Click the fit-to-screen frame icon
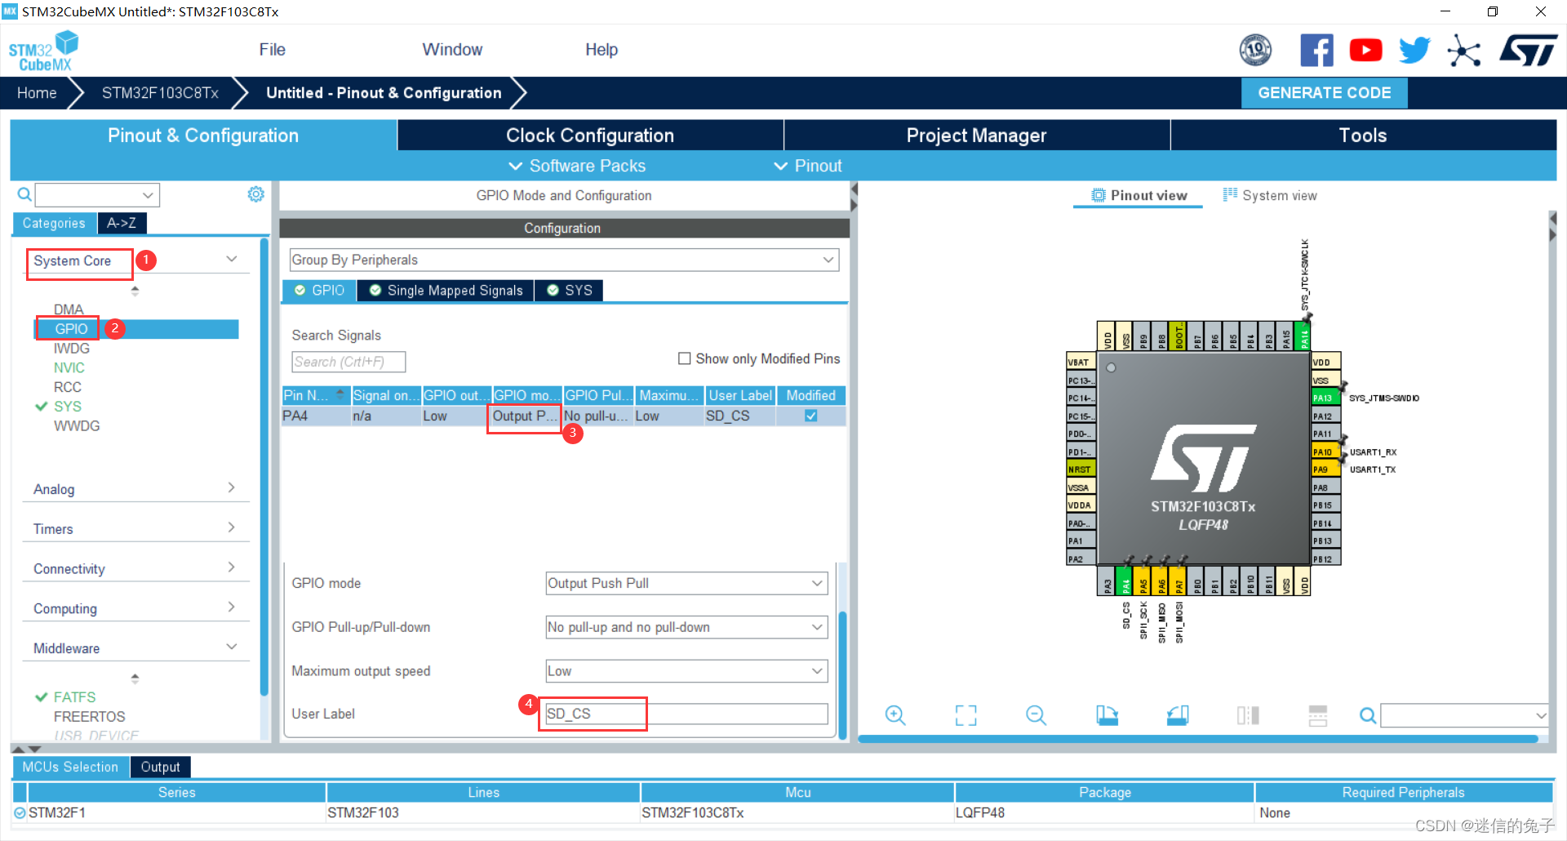This screenshot has height=841, width=1567. click(x=966, y=716)
